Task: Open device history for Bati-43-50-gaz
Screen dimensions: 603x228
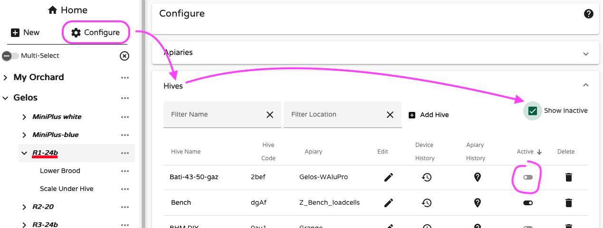Action: [x=427, y=177]
